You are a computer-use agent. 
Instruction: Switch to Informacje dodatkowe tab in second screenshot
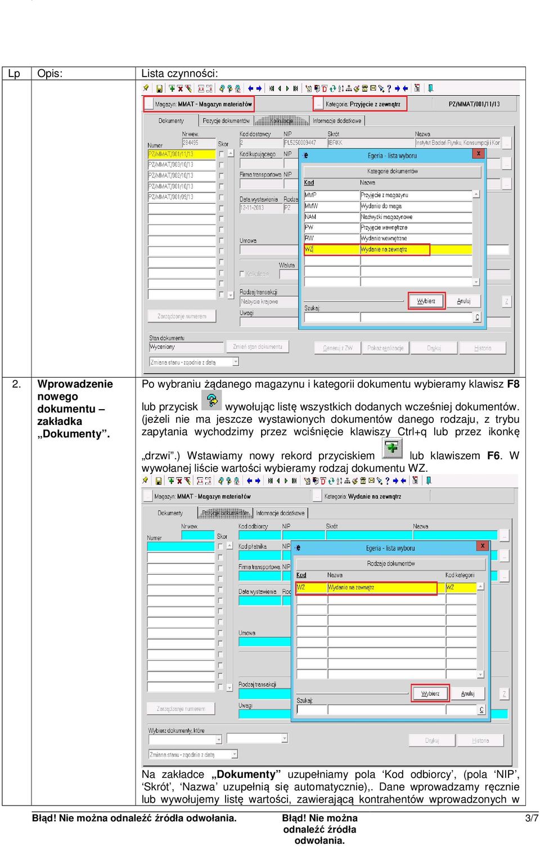pos(280,513)
